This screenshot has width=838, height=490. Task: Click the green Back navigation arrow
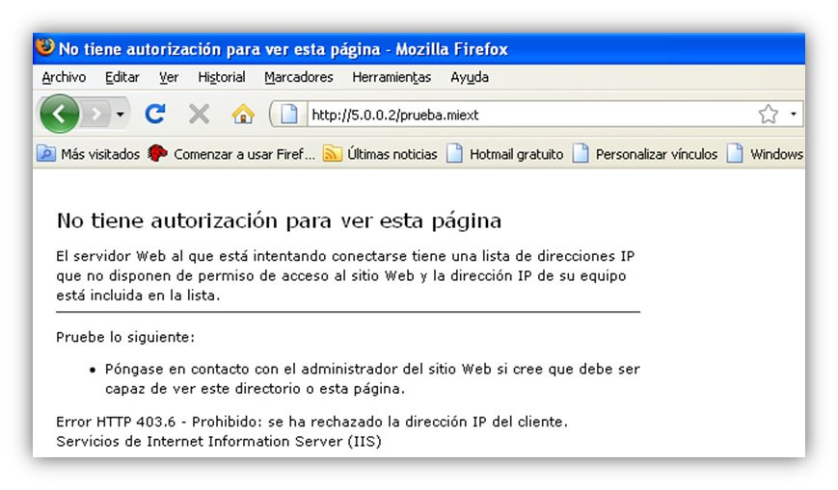(60, 114)
